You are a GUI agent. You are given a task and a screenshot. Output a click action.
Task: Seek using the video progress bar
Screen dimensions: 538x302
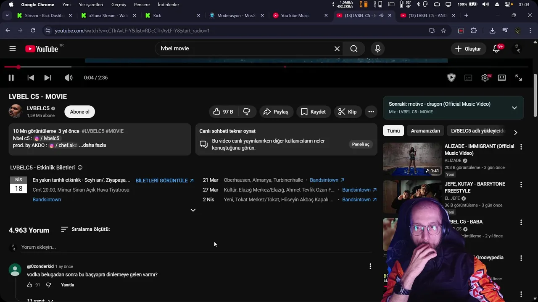pyautogui.click(x=266, y=67)
